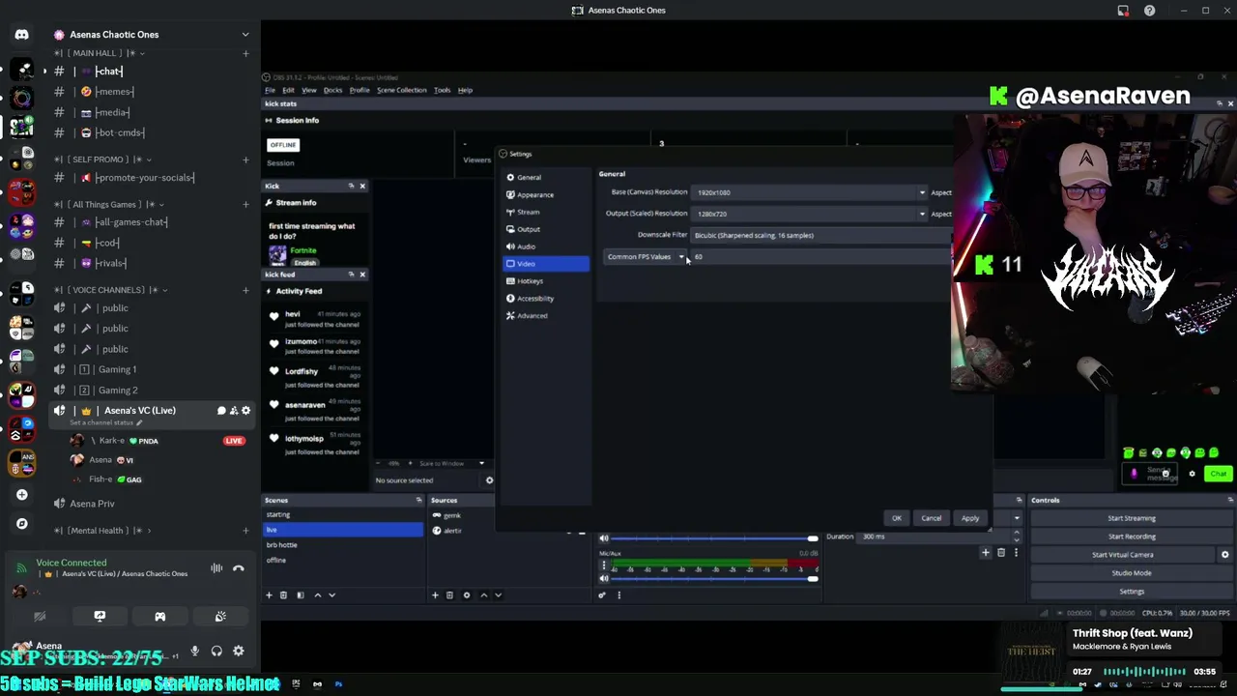
Task: Enable Studio Mode in OBS
Action: point(1132,573)
